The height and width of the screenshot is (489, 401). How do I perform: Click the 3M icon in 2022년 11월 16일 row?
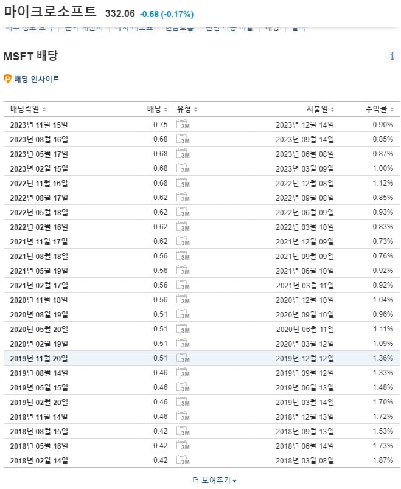[183, 182]
